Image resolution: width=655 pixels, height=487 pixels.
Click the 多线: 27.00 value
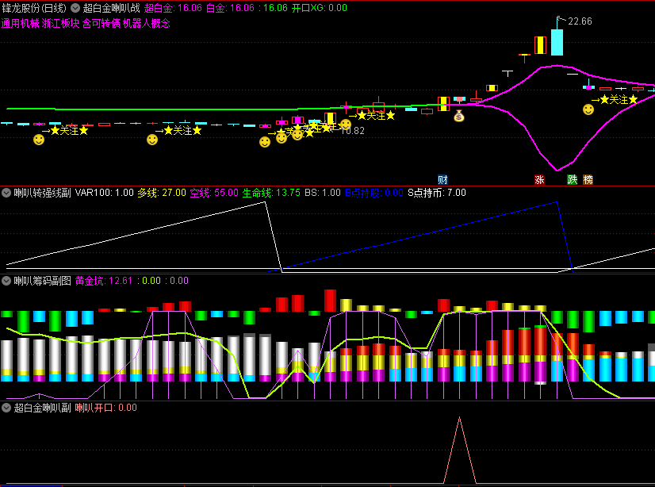point(162,193)
